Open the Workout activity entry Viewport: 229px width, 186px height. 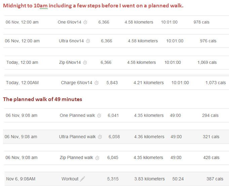(x=70, y=179)
